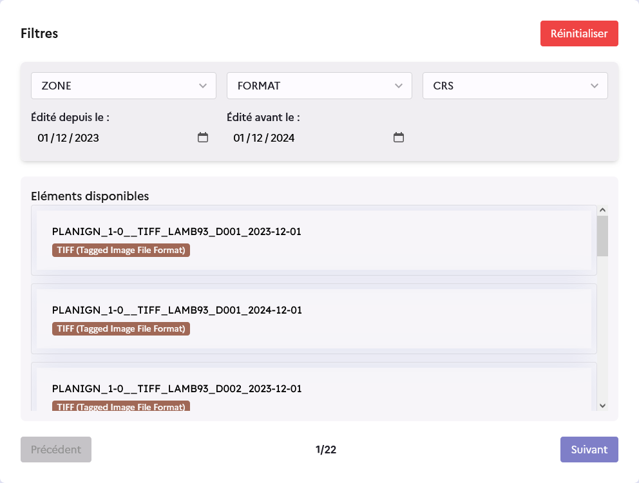Expand the ZONE dropdown
Screen dimensions: 639x483
point(124,86)
